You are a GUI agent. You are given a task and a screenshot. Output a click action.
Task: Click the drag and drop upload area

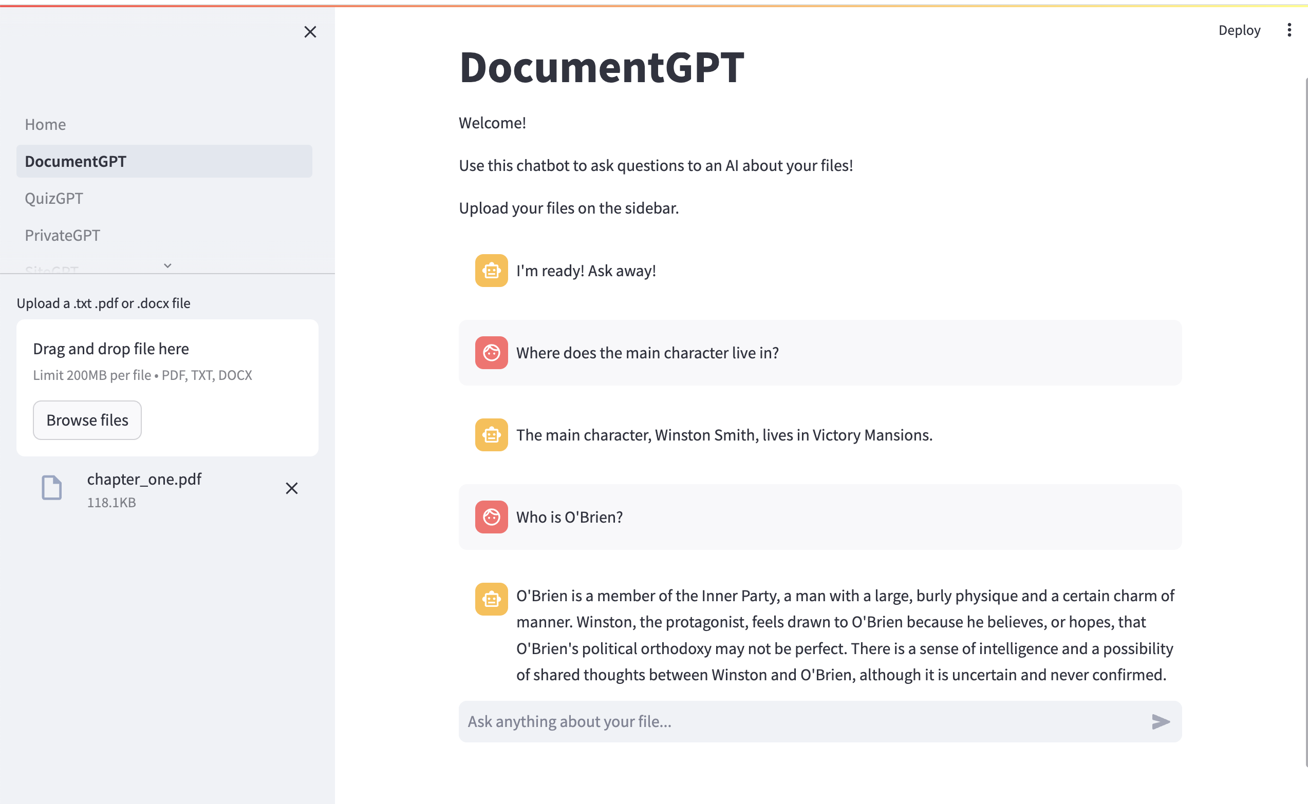tap(167, 361)
